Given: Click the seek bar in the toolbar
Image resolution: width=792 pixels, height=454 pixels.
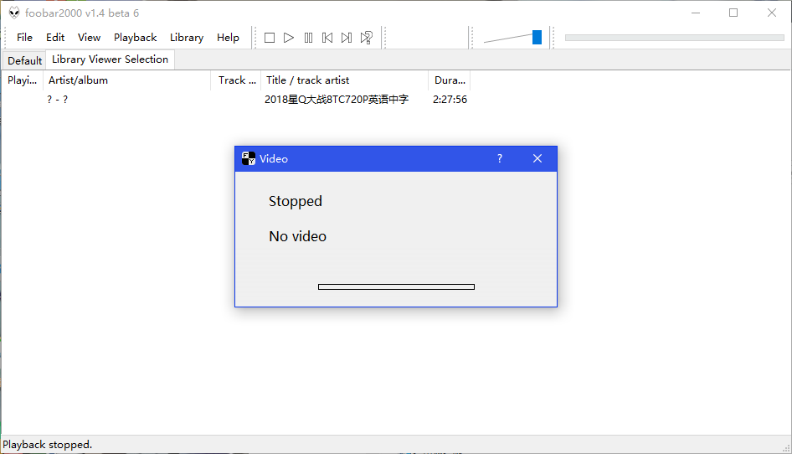Looking at the screenshot, I should coord(674,38).
